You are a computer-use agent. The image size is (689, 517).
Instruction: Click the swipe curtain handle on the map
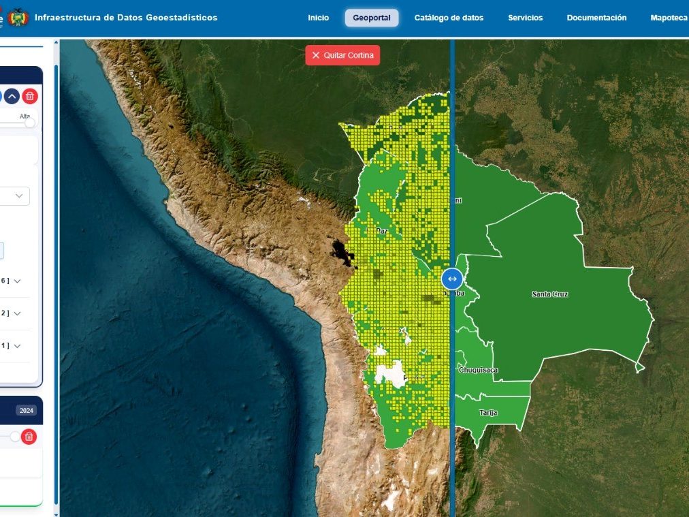pyautogui.click(x=452, y=279)
